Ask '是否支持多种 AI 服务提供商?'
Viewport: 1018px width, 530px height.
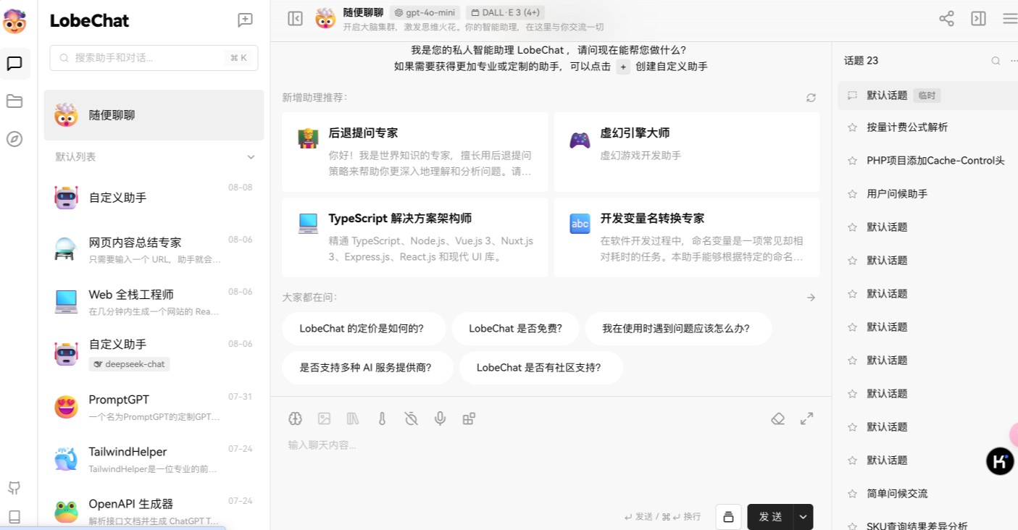pyautogui.click(x=366, y=368)
